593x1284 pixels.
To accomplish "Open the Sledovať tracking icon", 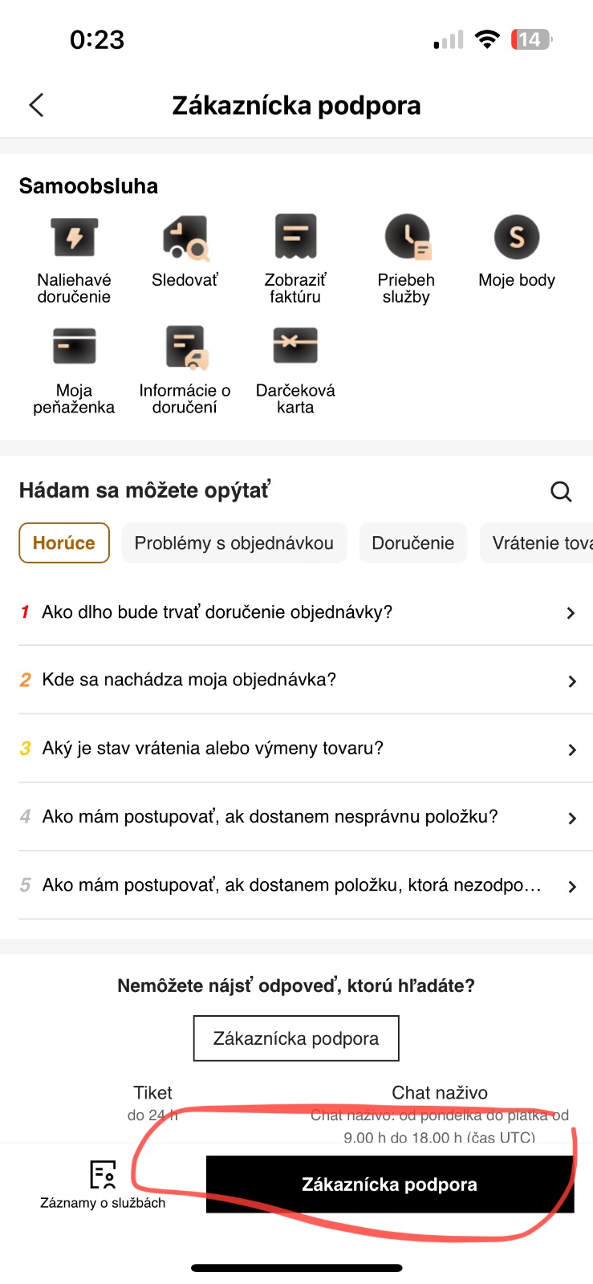I will click(x=185, y=238).
